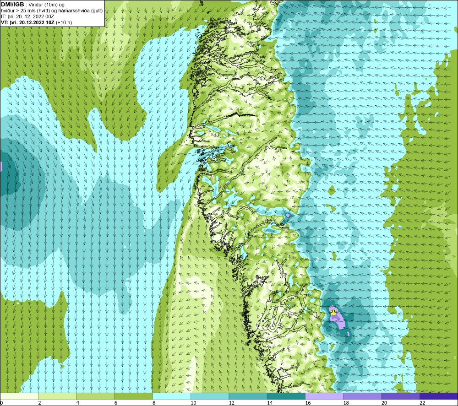The height and width of the screenshot is (406, 458).
Task: Click the '2' scale label
Action: tap(39, 403)
